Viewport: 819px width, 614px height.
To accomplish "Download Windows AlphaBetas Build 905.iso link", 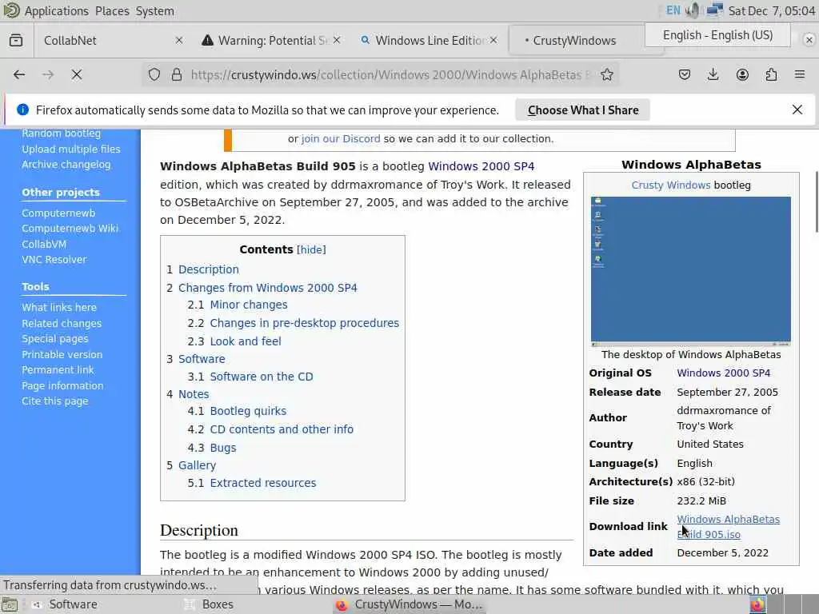I will pyautogui.click(x=728, y=527).
